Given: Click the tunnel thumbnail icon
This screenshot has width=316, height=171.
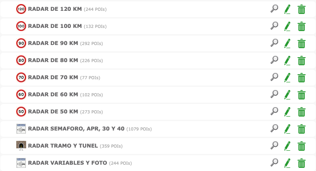Looking at the screenshot, I should (21, 146).
